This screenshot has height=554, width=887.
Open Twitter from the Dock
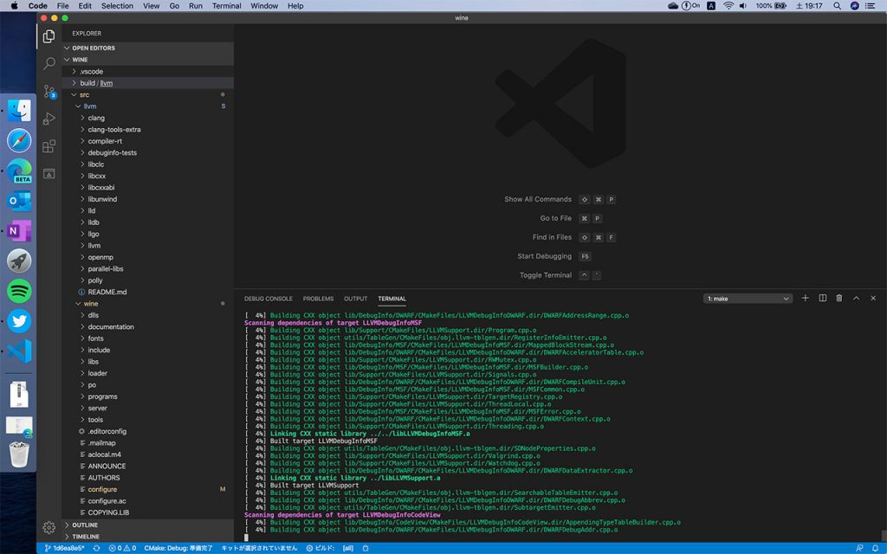tap(19, 321)
